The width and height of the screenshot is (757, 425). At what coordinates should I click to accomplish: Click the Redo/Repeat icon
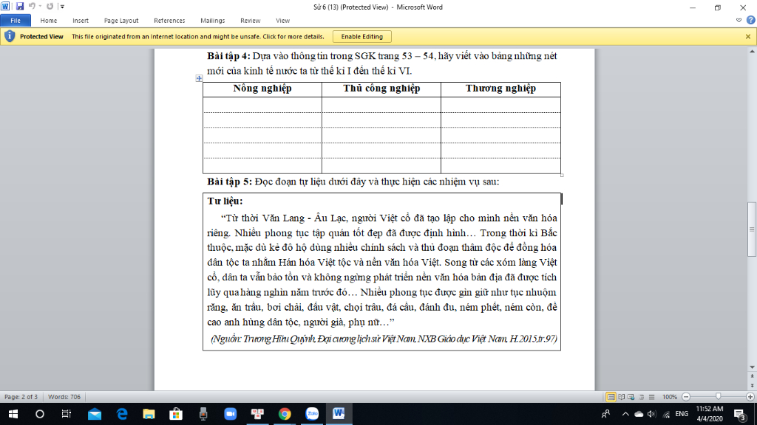tap(50, 6)
